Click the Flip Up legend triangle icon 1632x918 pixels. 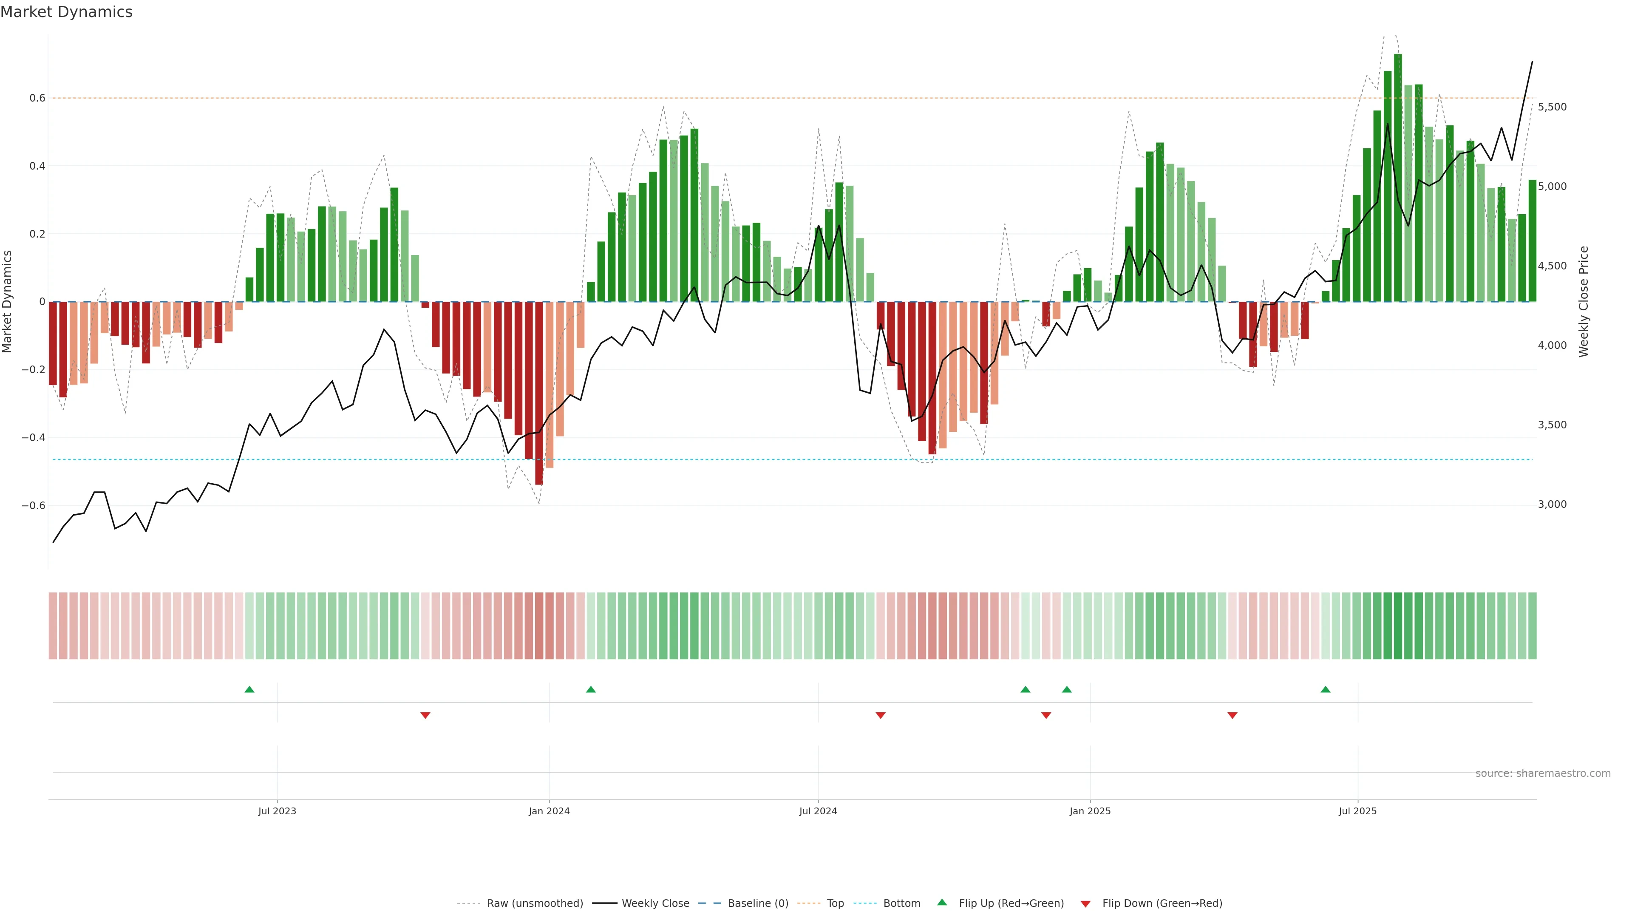coord(941,902)
